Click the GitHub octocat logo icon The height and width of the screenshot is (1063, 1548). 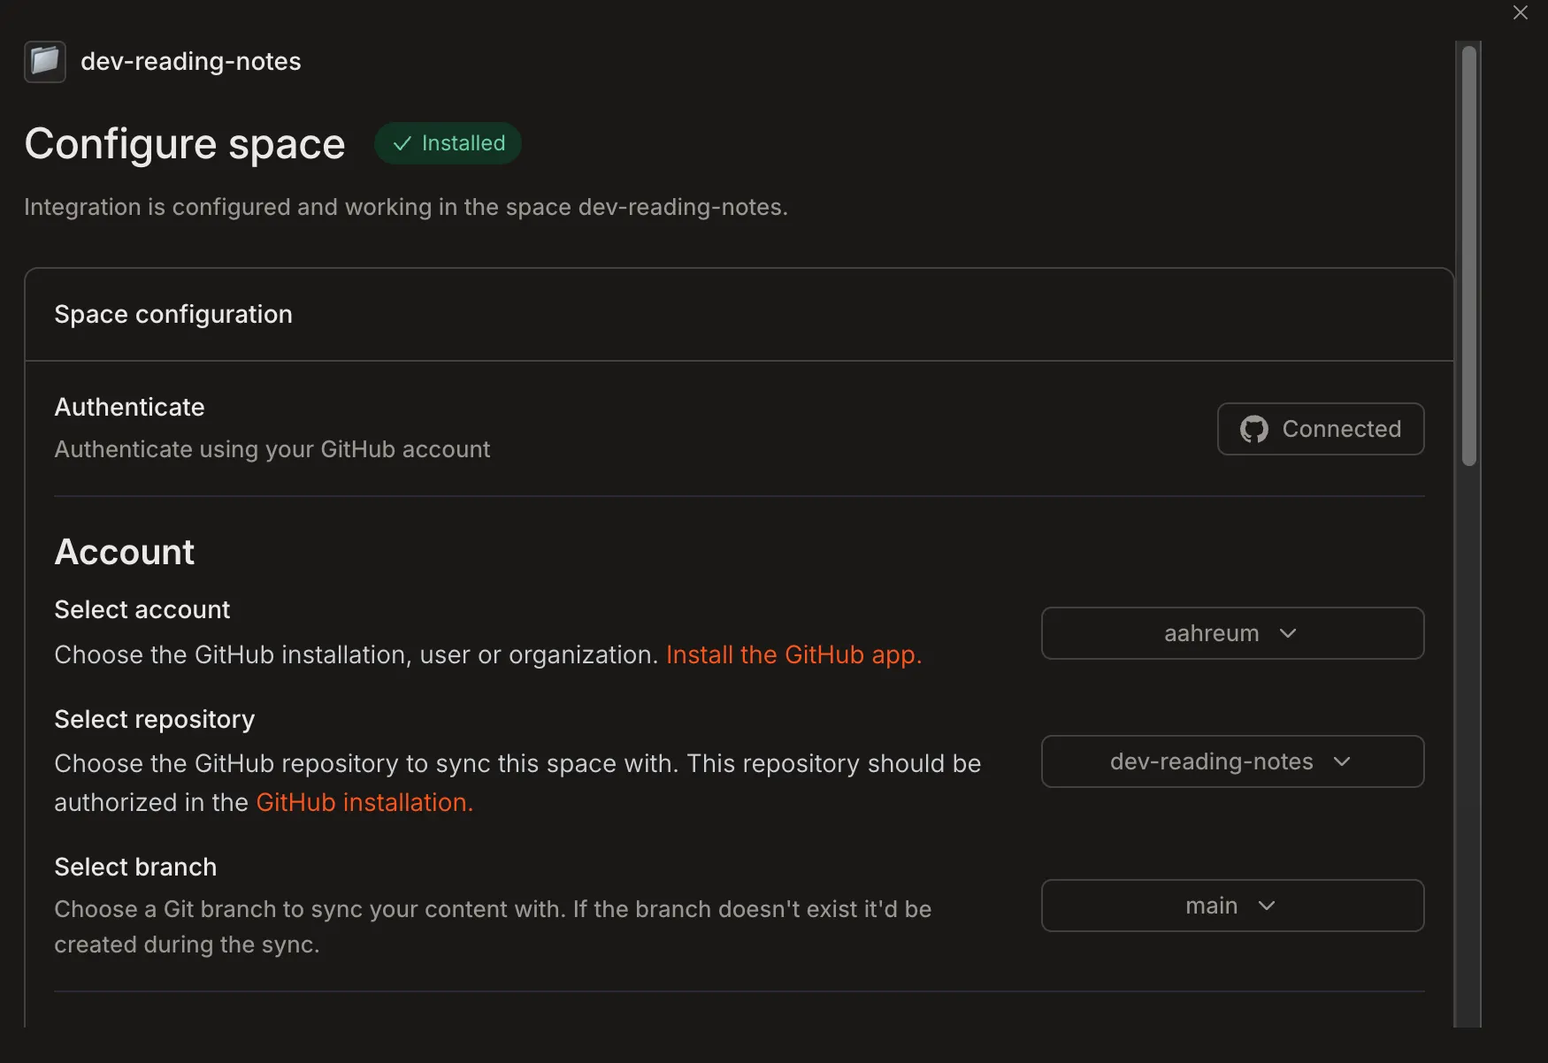point(1253,429)
